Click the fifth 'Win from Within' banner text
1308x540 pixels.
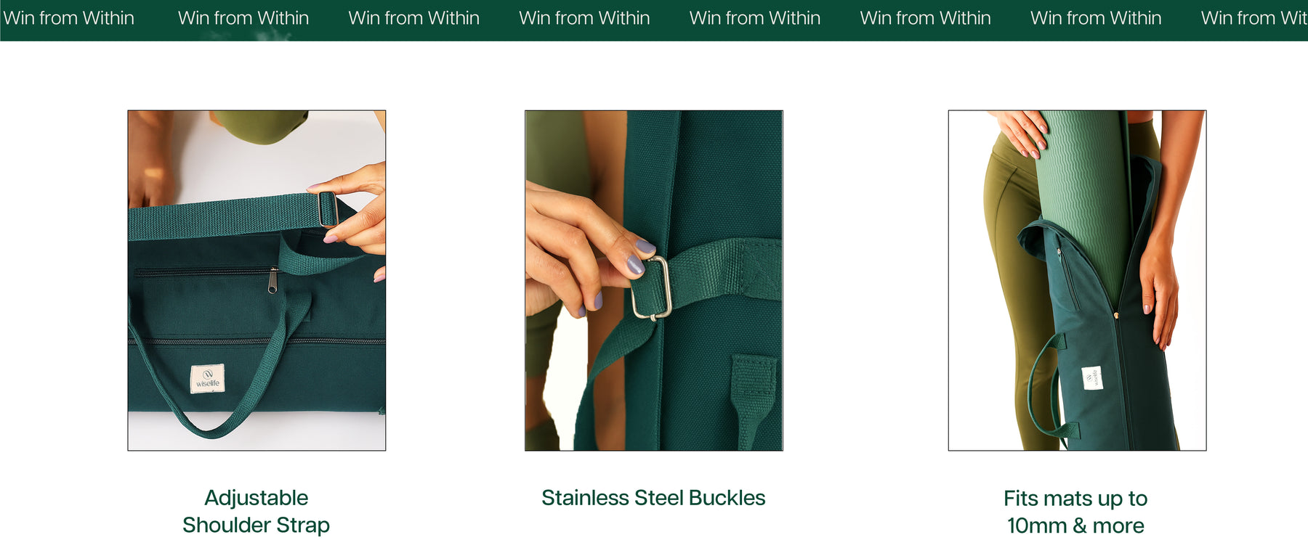coord(755,18)
